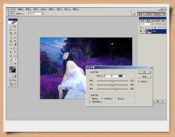Select the Zoom magnifier tool
175x137 pixels.
tap(15, 63)
